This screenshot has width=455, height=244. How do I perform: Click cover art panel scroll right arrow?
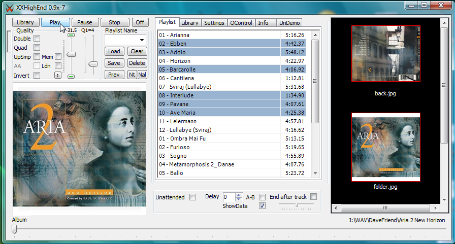435,208
